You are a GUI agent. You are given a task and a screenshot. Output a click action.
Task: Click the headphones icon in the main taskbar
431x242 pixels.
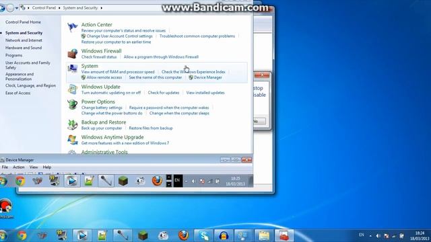point(224,235)
